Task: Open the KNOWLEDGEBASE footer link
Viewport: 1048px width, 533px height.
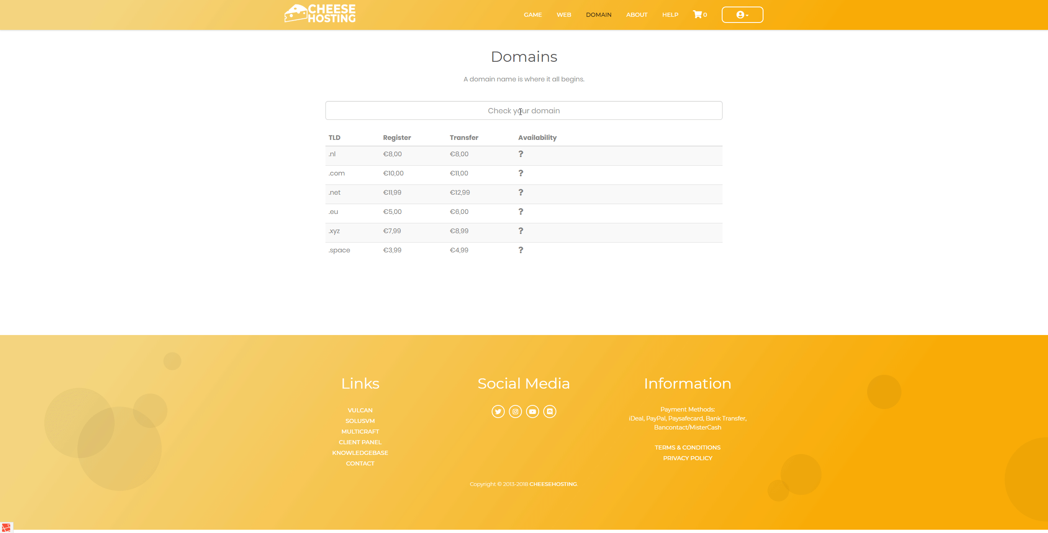Action: point(360,453)
